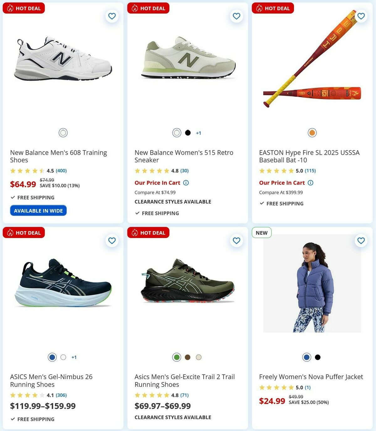This screenshot has height=431, width=376.
Task: Click the heart on the EASTON bat card
Action: pyautogui.click(x=361, y=16)
